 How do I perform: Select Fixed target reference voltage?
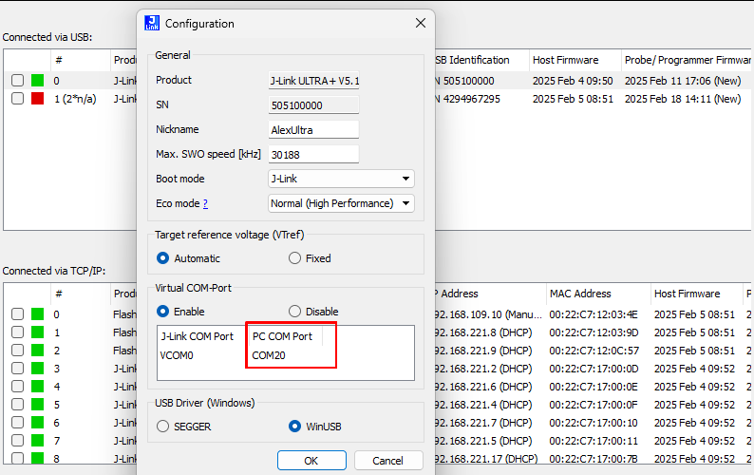[x=310, y=258]
